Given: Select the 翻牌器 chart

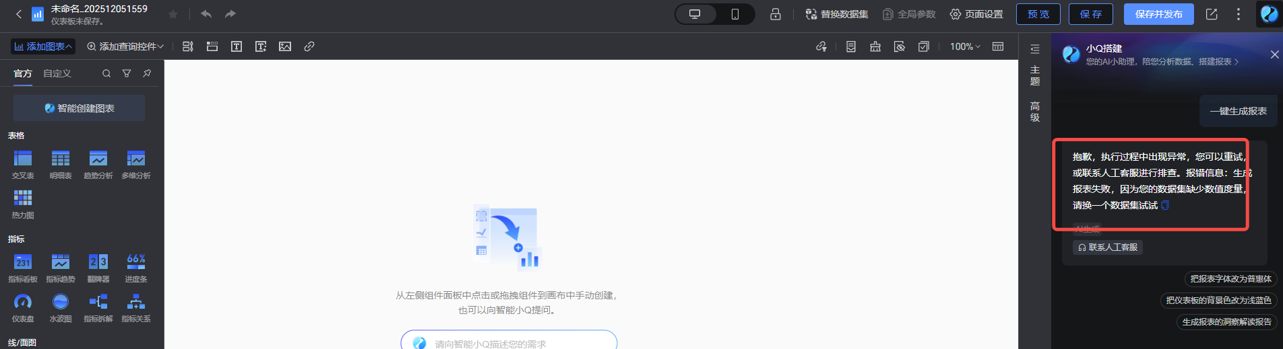Looking at the screenshot, I should [x=98, y=268].
